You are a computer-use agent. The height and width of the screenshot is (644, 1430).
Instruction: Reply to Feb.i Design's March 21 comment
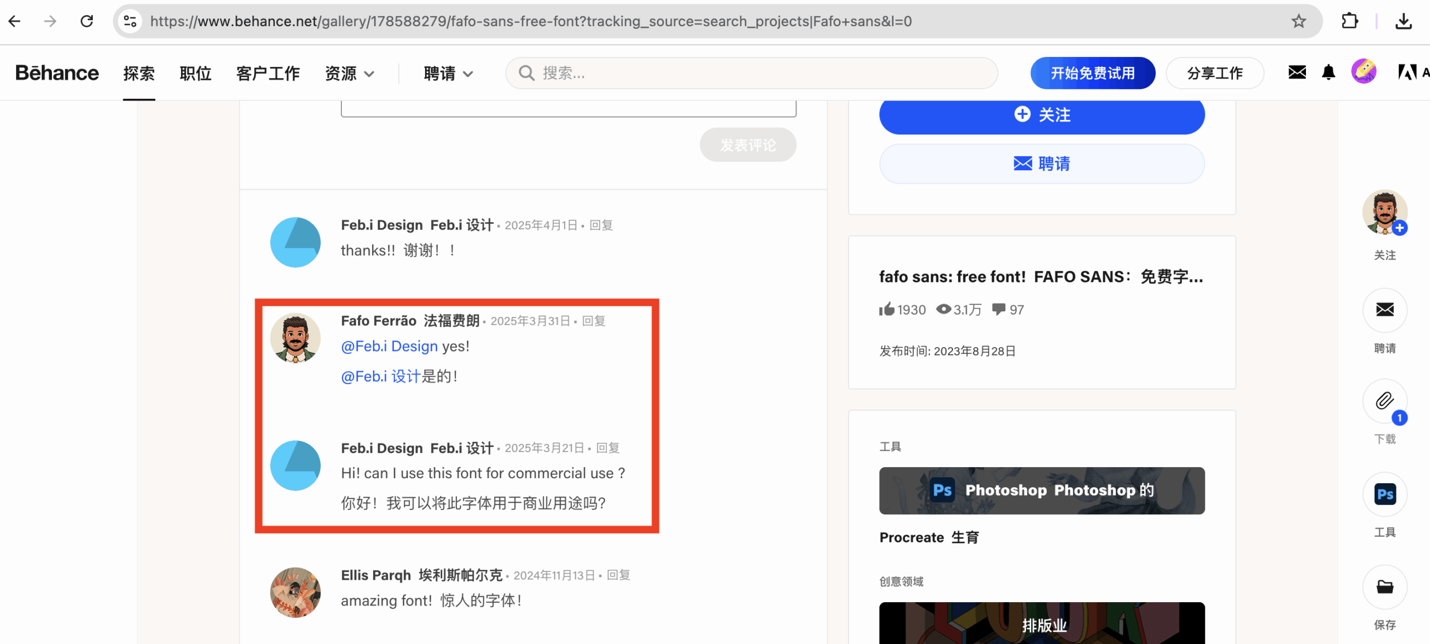[x=608, y=448]
